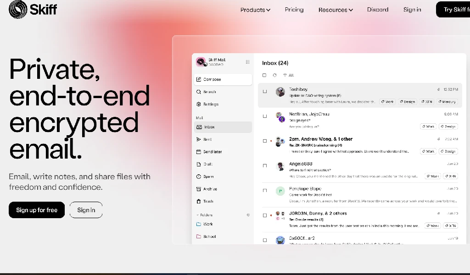Open the All filter dropdown
470x275 pixels.
tap(289, 75)
